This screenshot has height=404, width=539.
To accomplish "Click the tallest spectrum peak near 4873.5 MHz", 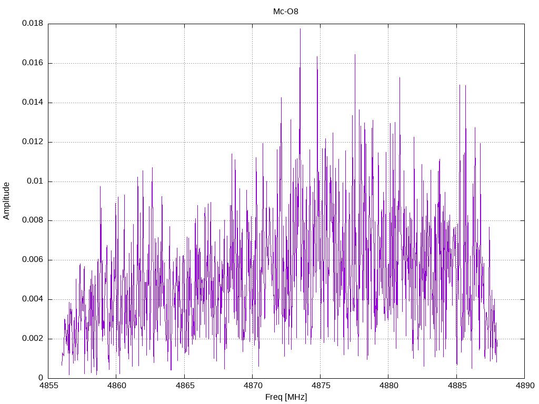I will pyautogui.click(x=300, y=29).
